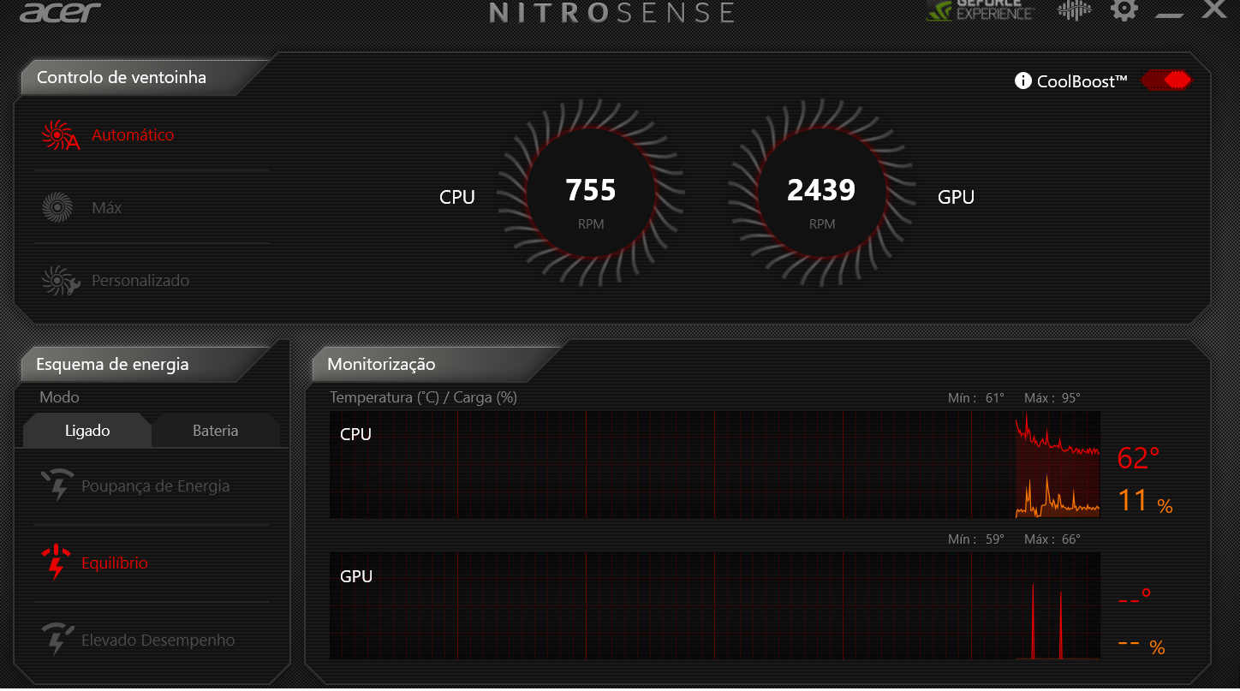This screenshot has width=1240, height=691.
Task: Click the CPU temperature load graph
Action: [x=715, y=465]
